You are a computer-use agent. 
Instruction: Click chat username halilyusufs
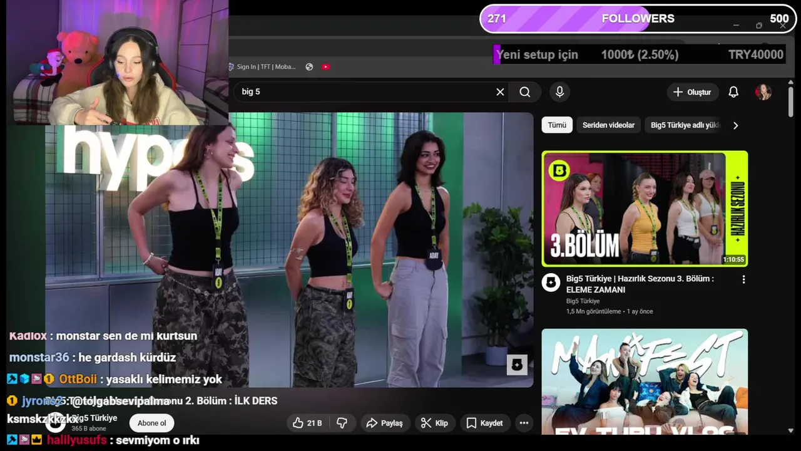[77, 440]
